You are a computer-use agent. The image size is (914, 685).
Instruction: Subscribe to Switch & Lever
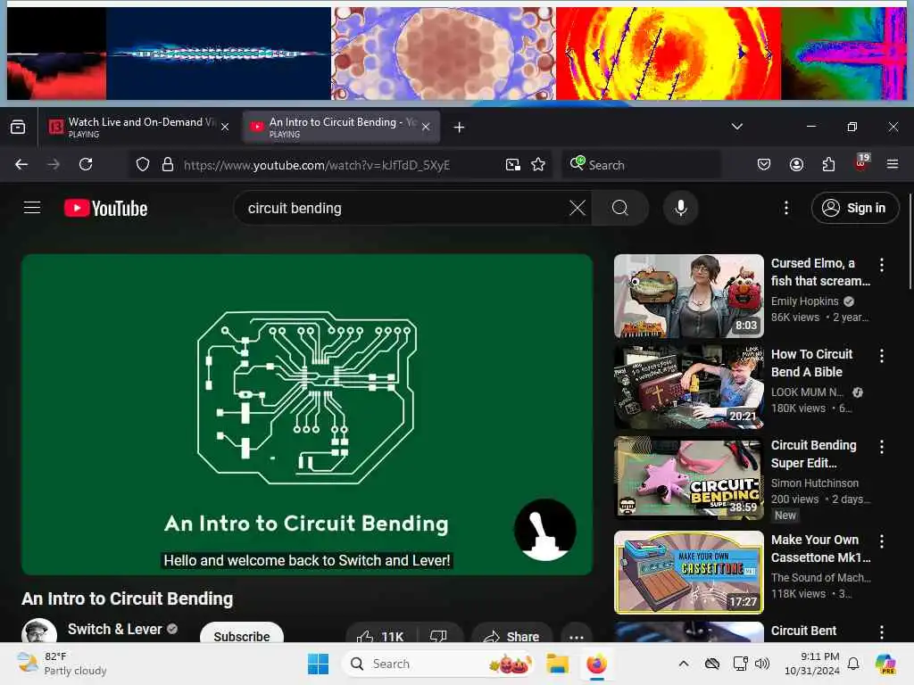click(x=241, y=636)
